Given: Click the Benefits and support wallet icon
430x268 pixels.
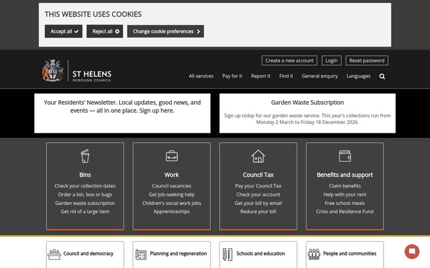Looking at the screenshot, I should (345, 156).
